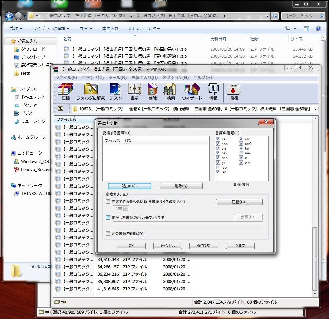This screenshot has height=319, width=329.
Task: Enable 変換した書庫の出力先フォルダ checkbox
Action: tap(108, 217)
